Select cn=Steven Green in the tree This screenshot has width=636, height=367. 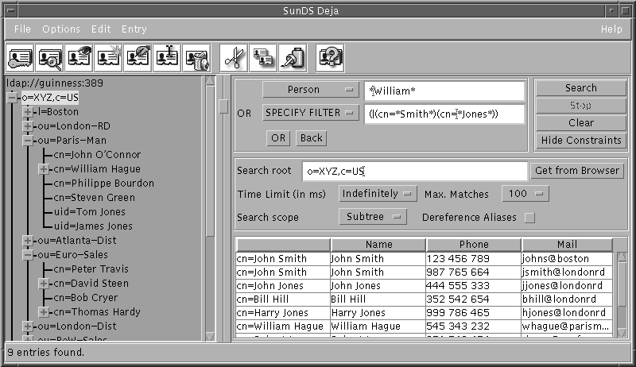click(95, 198)
